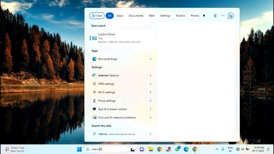This screenshot has width=274, height=154.
Task: Click the volume speaker tray icon
Action: pos(243,149)
